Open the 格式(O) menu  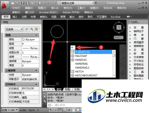(68, 8)
